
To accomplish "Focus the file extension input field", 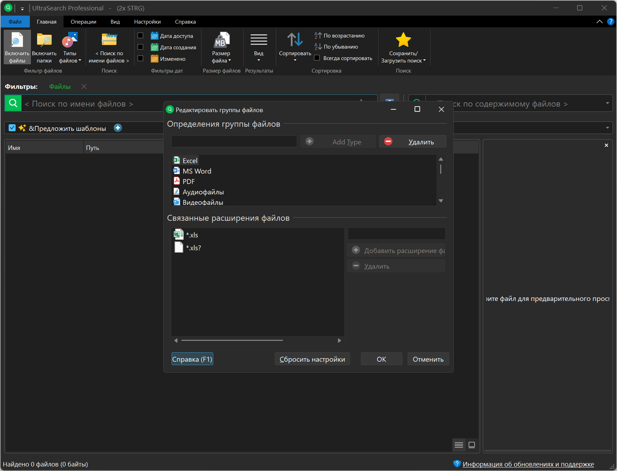I will point(397,234).
